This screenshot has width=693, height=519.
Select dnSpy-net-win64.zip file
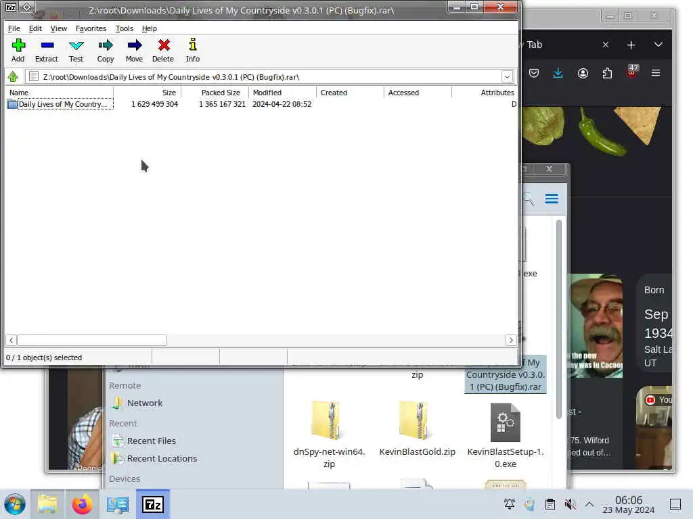[329, 435]
